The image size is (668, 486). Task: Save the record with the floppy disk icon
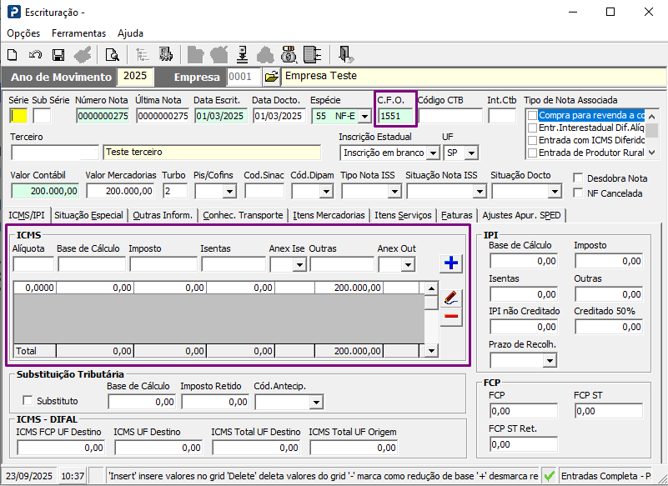click(x=58, y=55)
